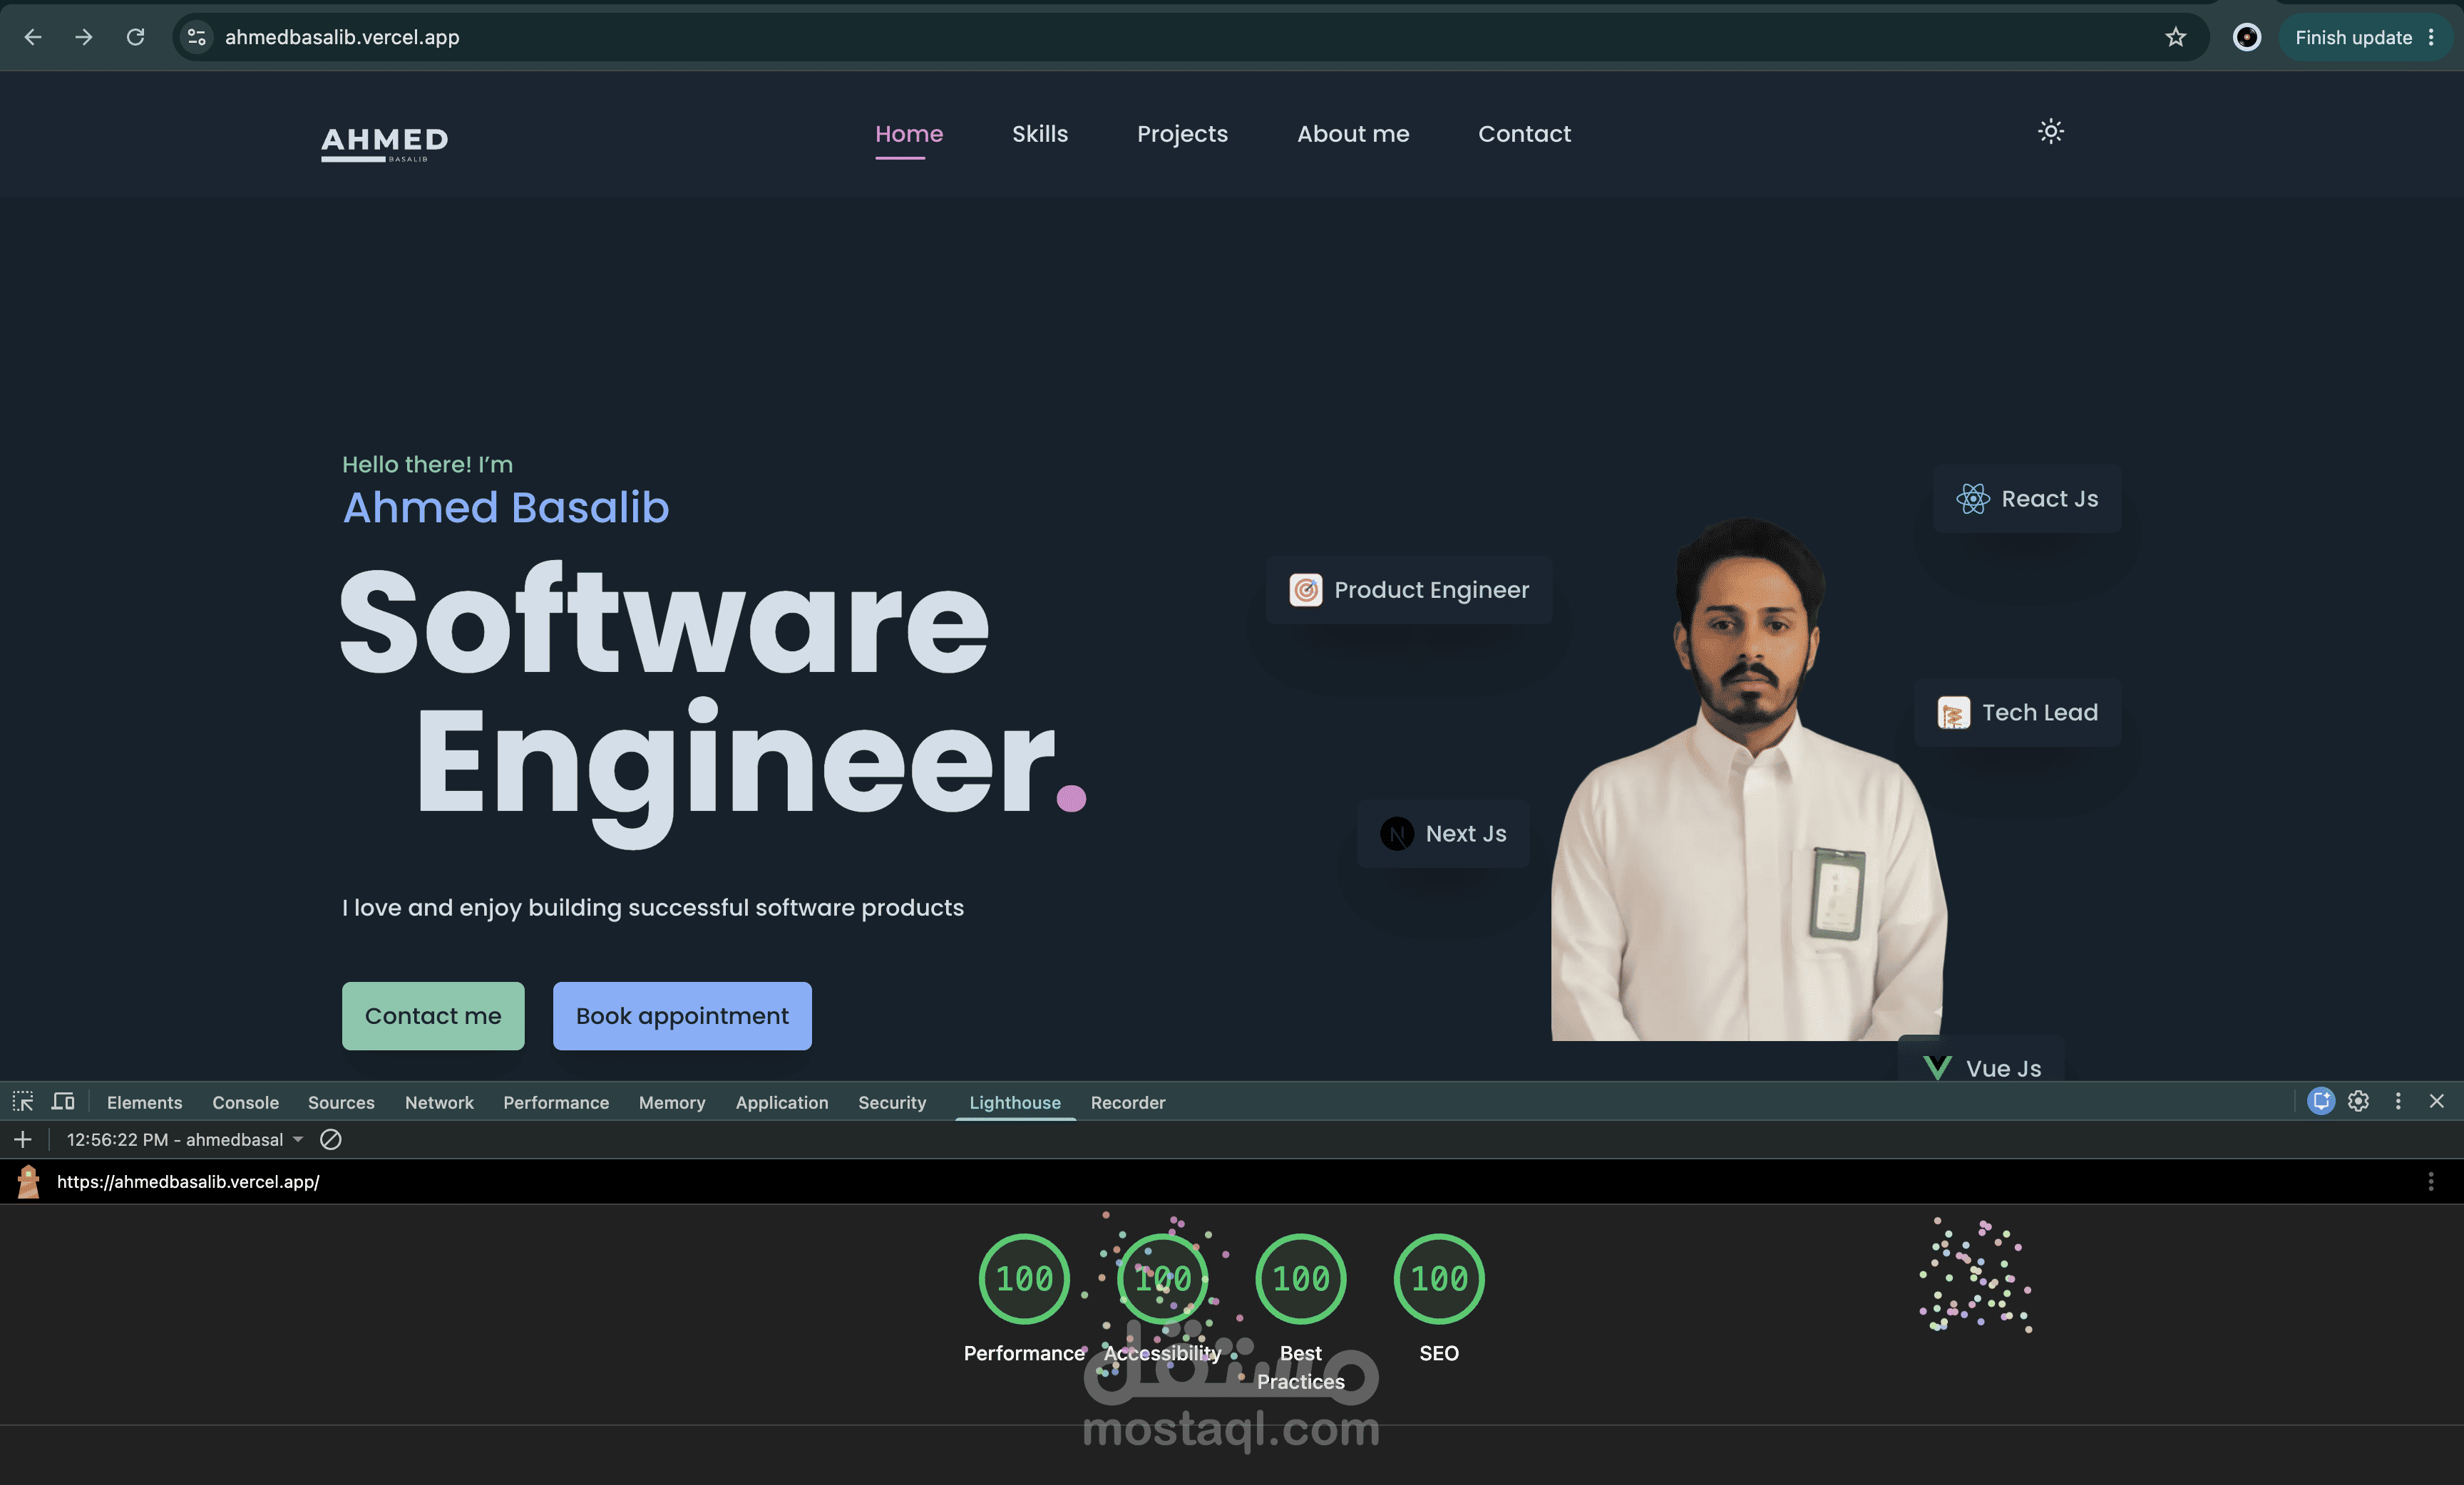The image size is (2464, 1485).
Task: Open the Chrome three-dot menu beside Finish update
Action: pyautogui.click(x=2431, y=37)
